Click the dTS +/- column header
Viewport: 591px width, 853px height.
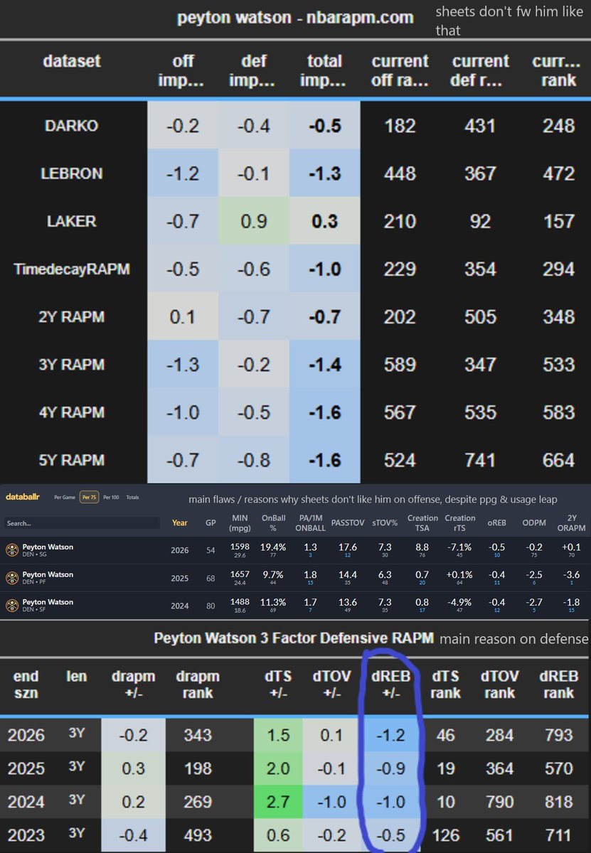pyautogui.click(x=277, y=683)
